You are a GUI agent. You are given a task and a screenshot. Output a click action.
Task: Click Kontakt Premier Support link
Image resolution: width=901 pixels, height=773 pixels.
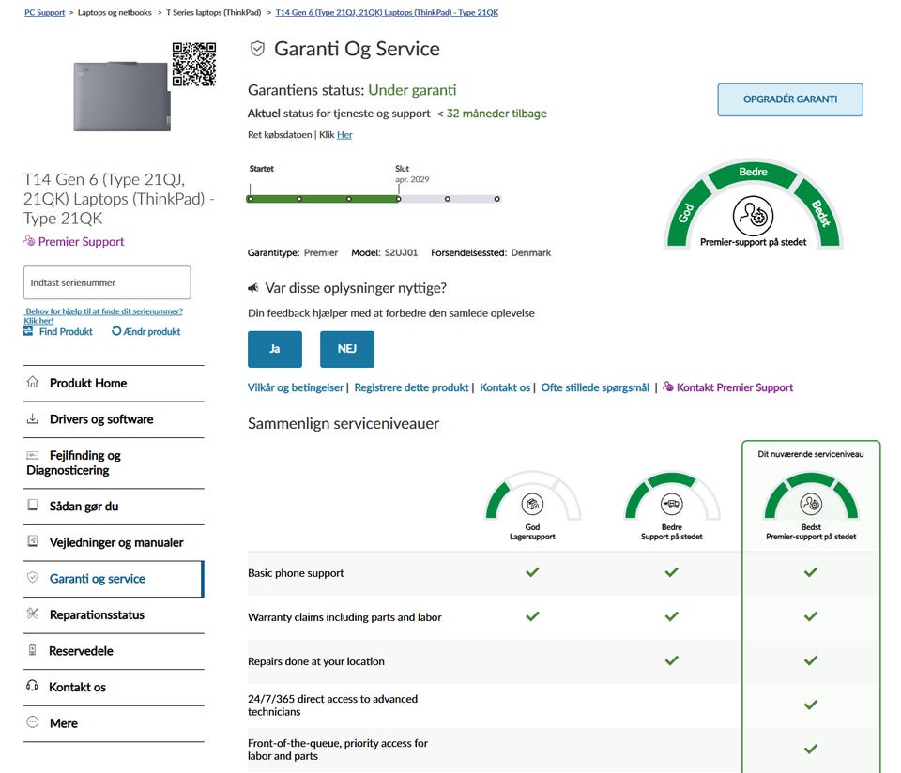[x=734, y=387]
